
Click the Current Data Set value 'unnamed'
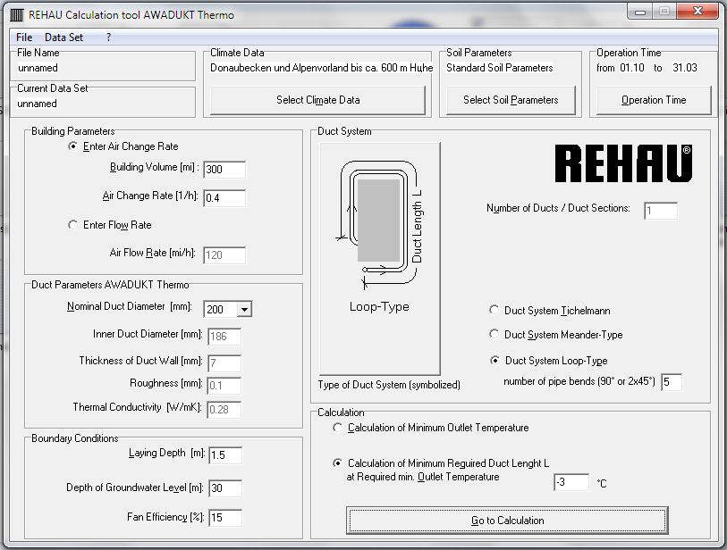(x=37, y=104)
